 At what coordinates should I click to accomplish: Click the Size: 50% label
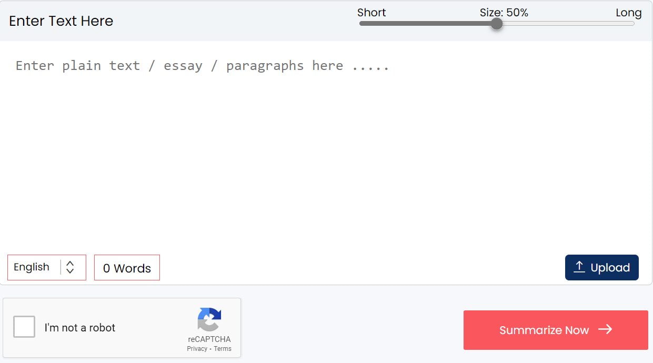point(504,13)
